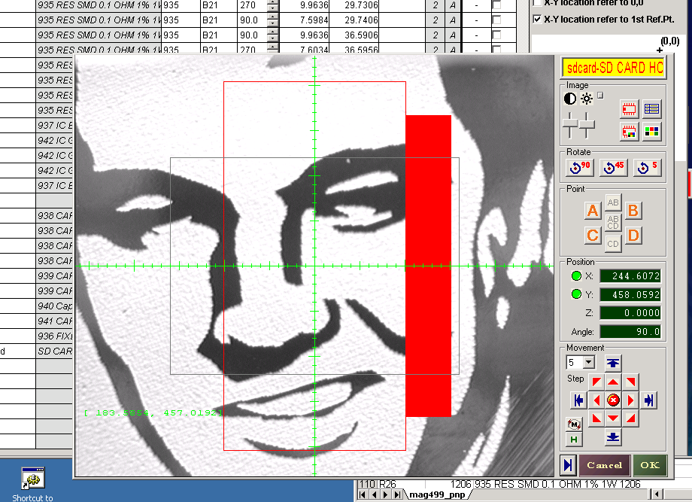Move left with red arrow
The width and height of the screenshot is (692, 502).
click(596, 400)
